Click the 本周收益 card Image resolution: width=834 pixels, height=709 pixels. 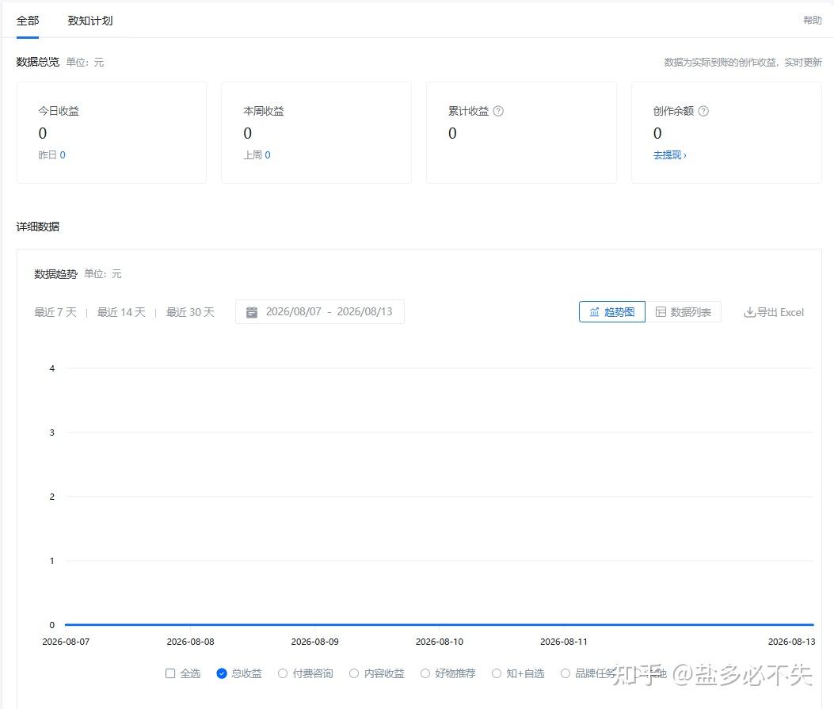pos(317,132)
